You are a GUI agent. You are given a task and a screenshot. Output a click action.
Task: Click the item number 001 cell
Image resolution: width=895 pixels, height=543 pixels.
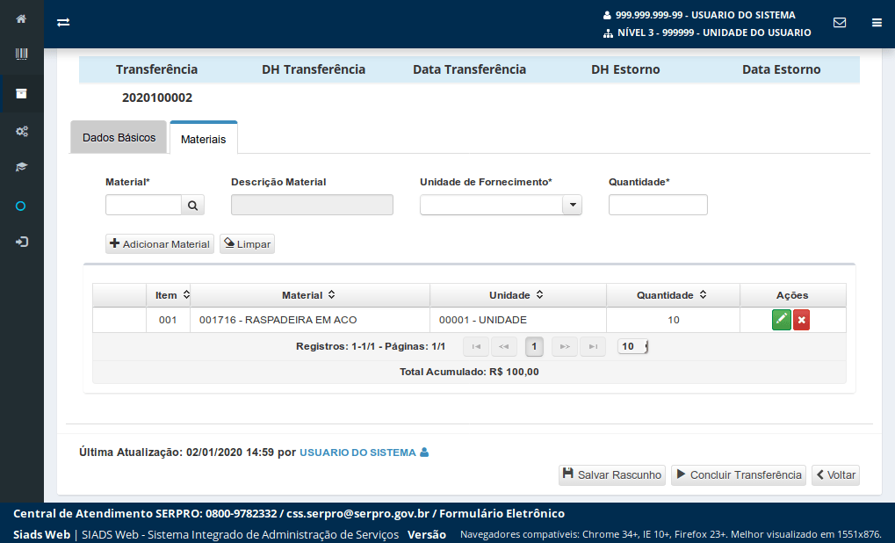coord(168,320)
